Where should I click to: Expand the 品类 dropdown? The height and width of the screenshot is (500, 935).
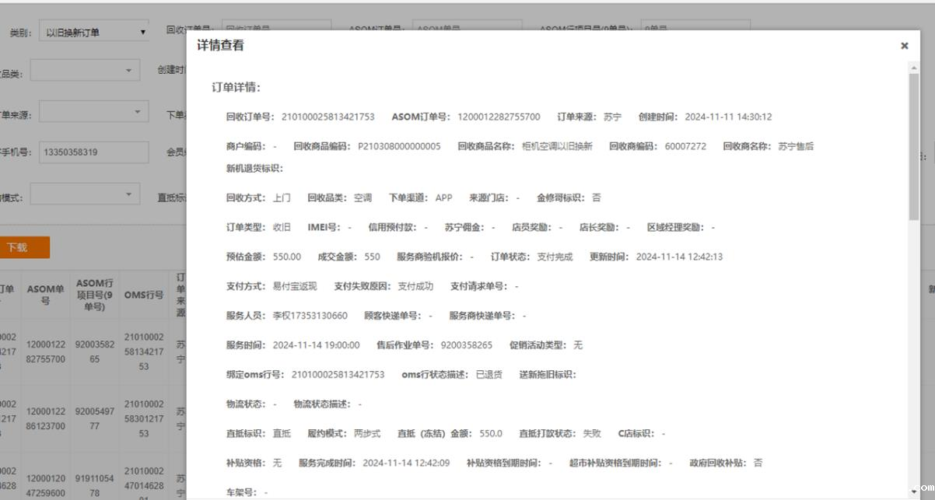(x=86, y=71)
